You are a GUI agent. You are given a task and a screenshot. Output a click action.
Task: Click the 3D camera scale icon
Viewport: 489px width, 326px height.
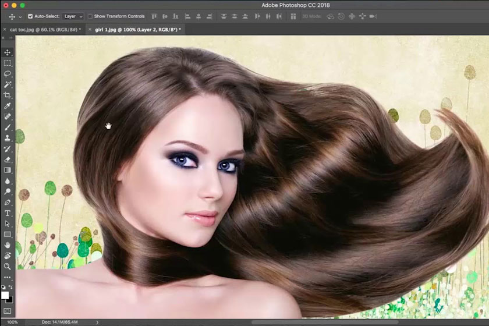coord(373,16)
